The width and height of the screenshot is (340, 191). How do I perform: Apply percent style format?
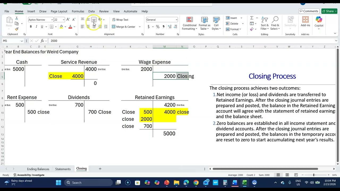[158, 27]
